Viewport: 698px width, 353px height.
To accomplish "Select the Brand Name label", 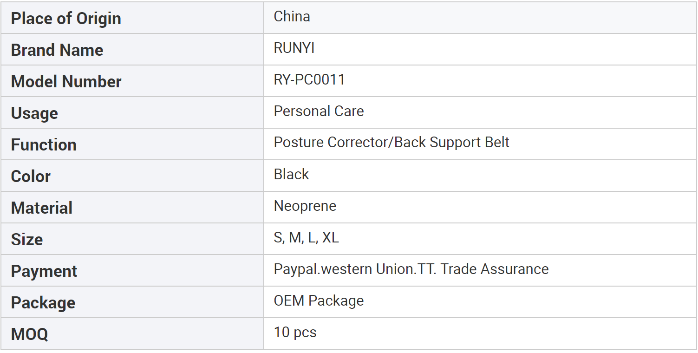I will point(57,50).
